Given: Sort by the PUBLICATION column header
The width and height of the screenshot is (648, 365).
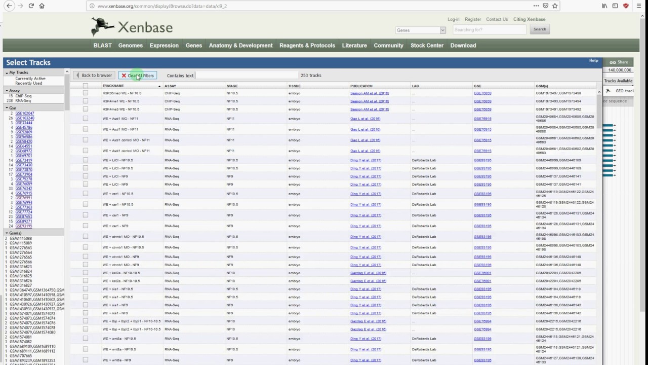Looking at the screenshot, I should (361, 86).
